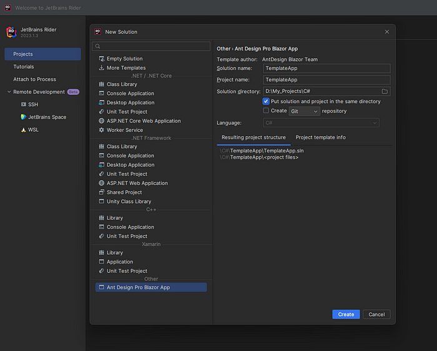The width and height of the screenshot is (437, 351).
Task: Switch to Project template info tab
Action: [x=320, y=137]
